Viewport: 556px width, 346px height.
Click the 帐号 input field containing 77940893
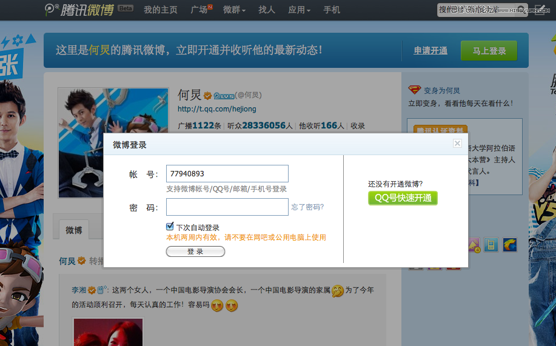227,174
